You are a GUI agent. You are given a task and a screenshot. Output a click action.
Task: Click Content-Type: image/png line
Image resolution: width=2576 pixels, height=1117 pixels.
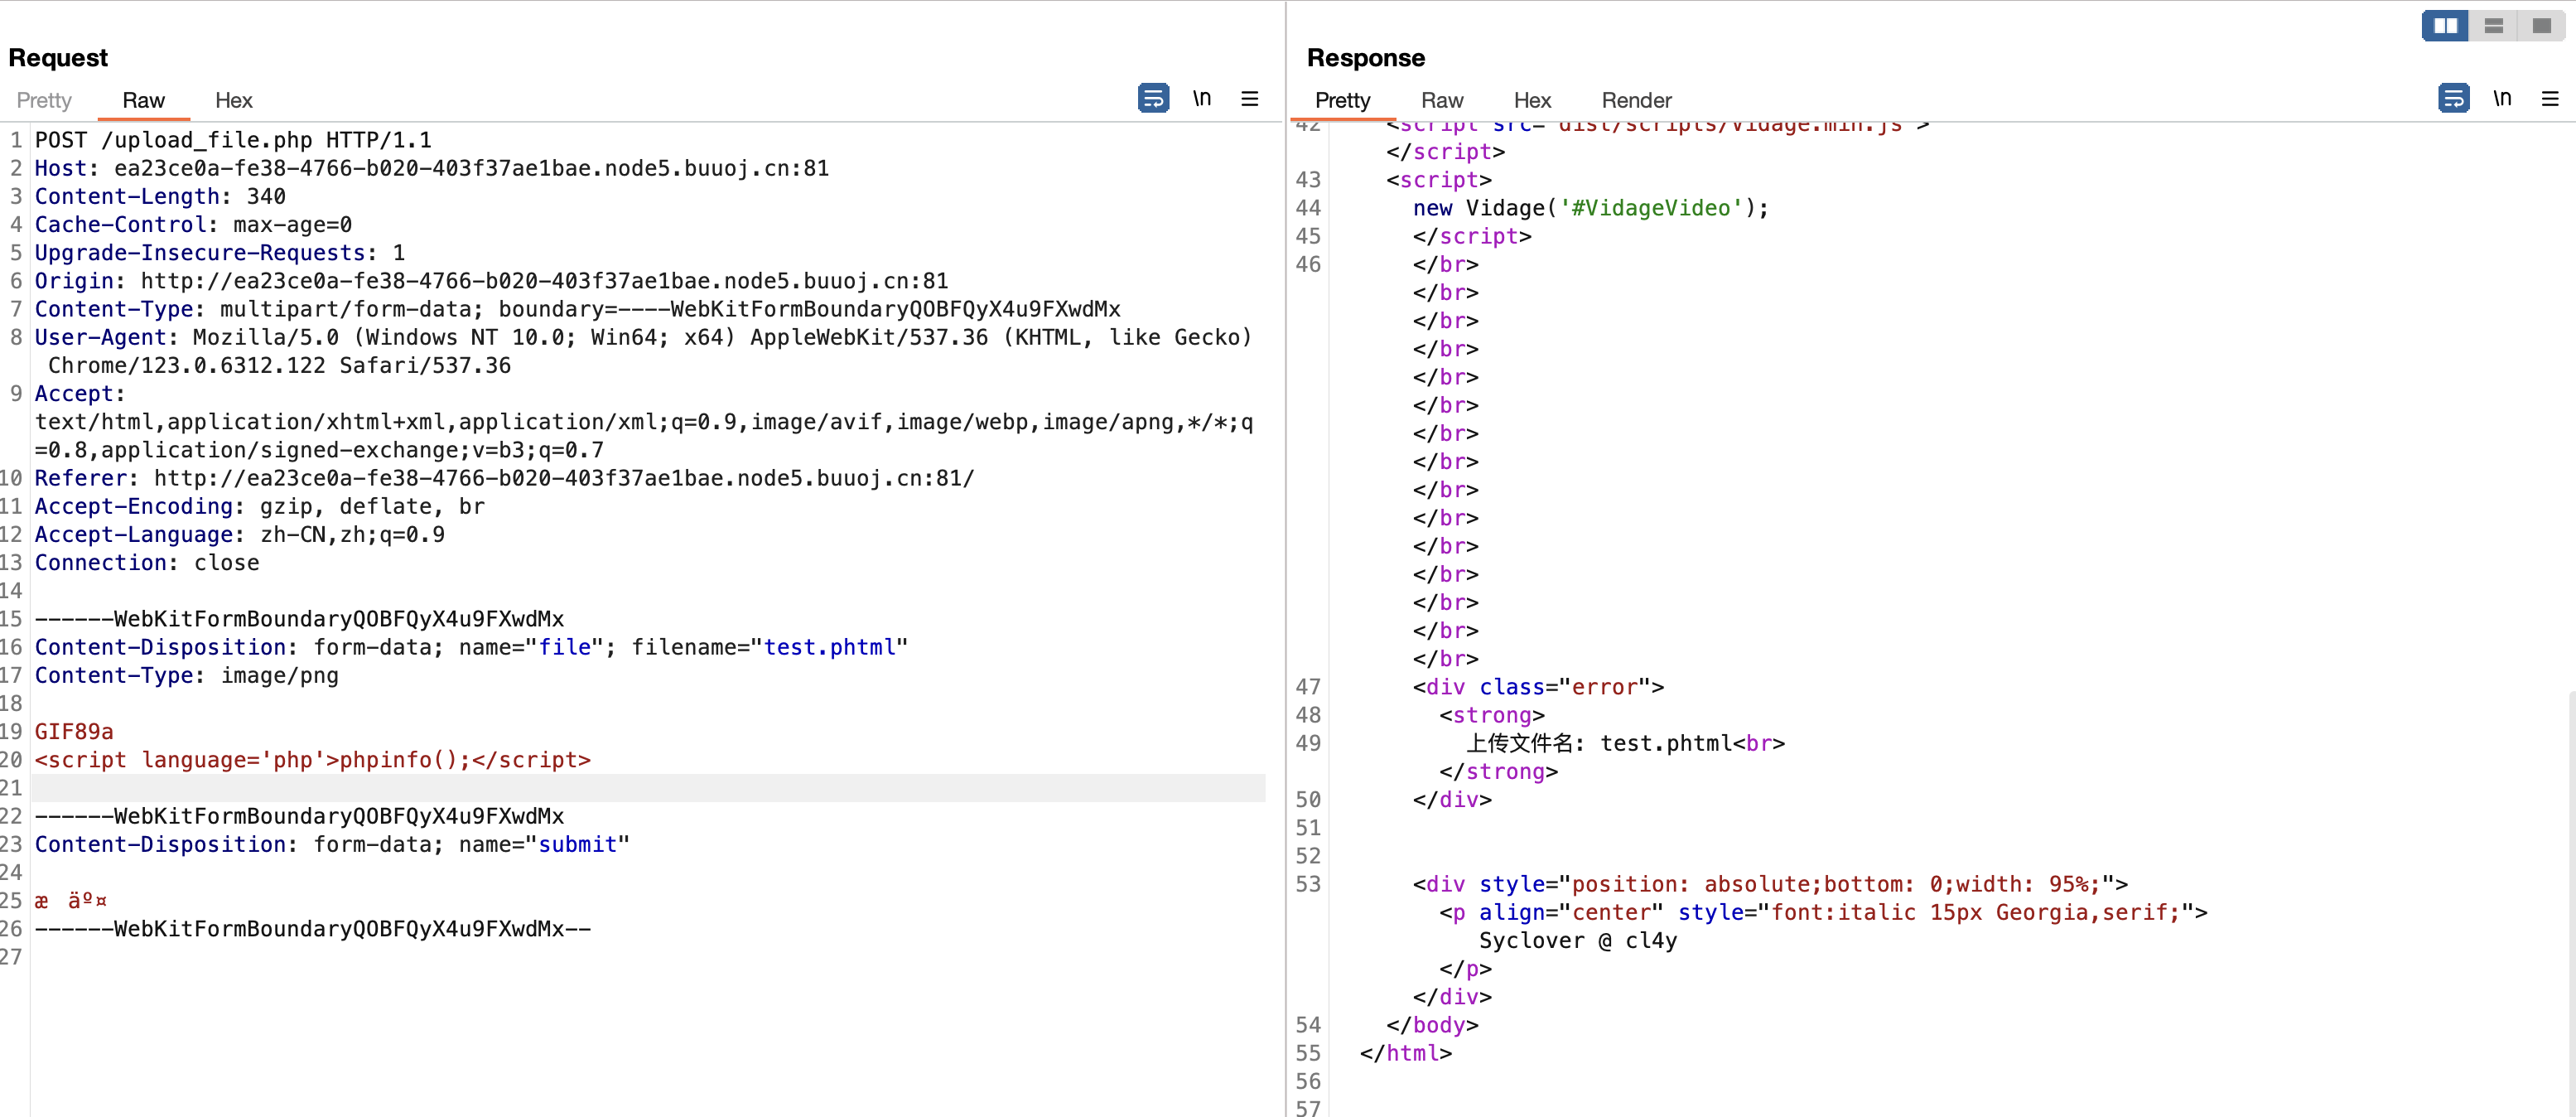pos(186,675)
